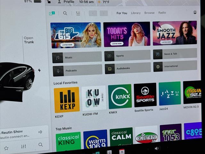Switch to the For You tab

pos(122,13)
